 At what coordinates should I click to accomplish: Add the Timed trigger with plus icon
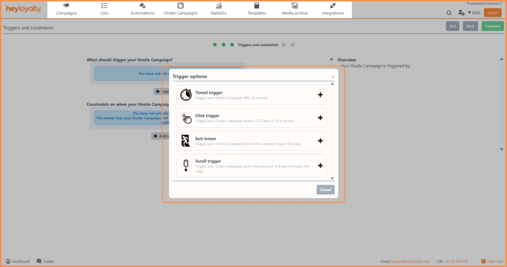(x=320, y=95)
